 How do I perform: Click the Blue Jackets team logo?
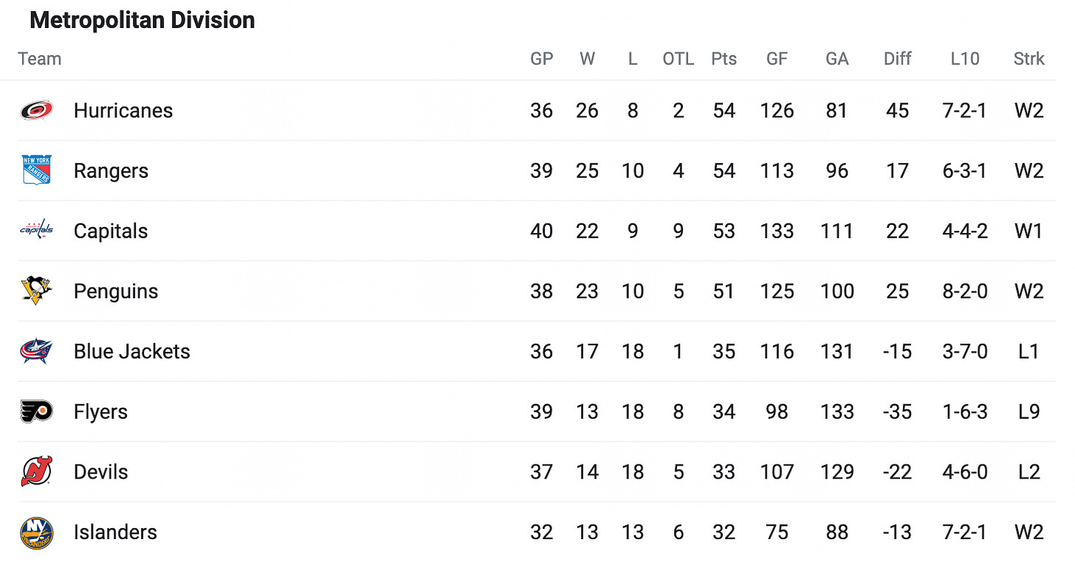coord(36,351)
